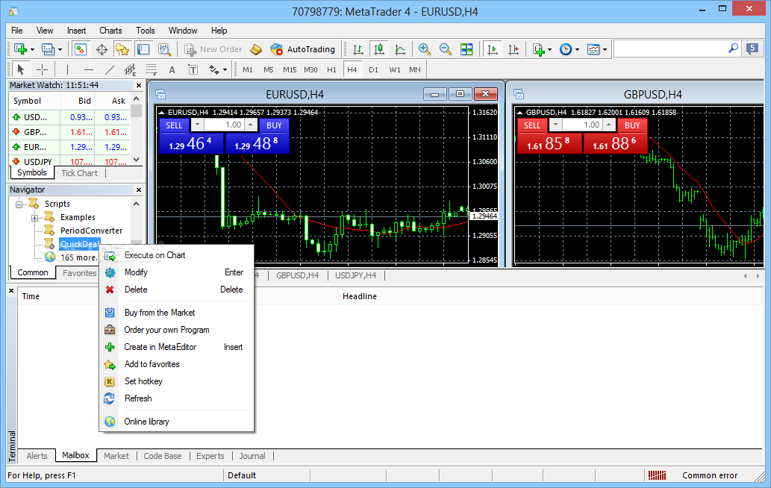The image size is (771, 488).
Task: Draw a horizontal line tool
Action: (x=89, y=70)
